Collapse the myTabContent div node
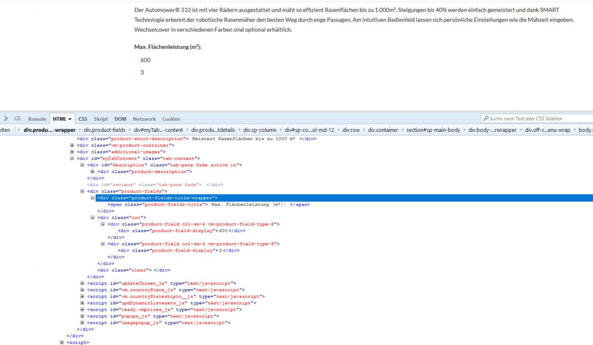This screenshot has width=593, height=345. pyautogui.click(x=72, y=159)
